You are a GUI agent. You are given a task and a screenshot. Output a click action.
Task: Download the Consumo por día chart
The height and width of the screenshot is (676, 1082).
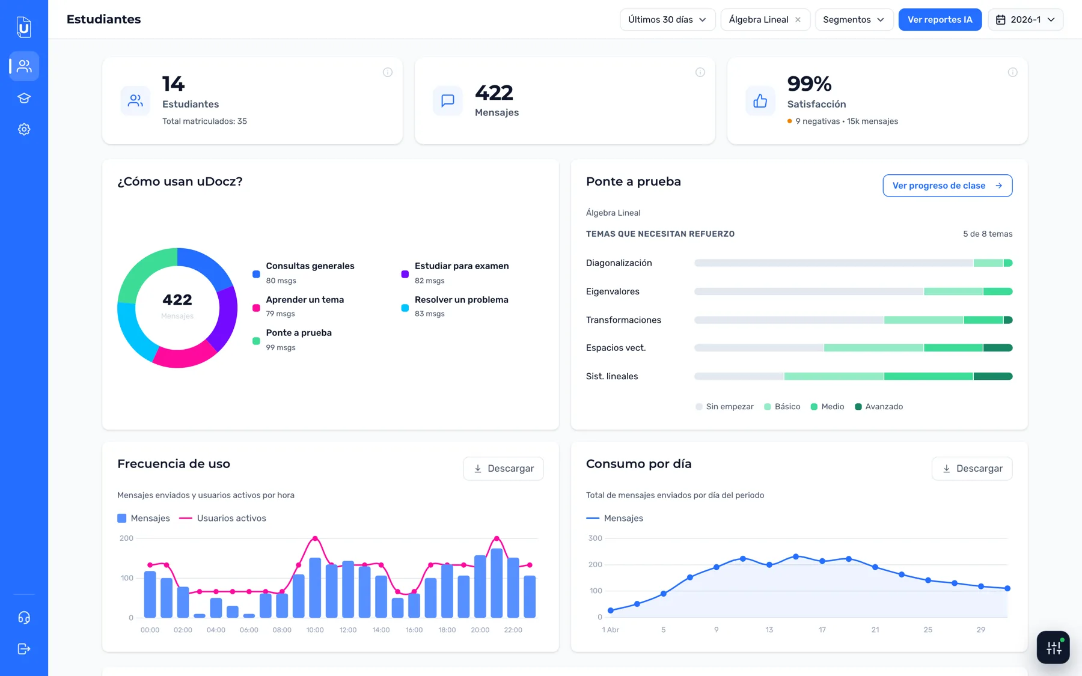point(972,469)
